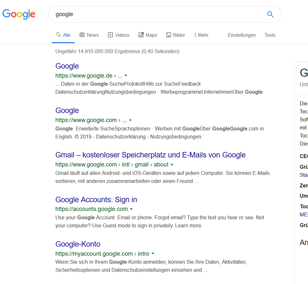Screen dimensions: 308x284
Task: Click the URL https://myaccount.google.com › intro
Action: 102,253
